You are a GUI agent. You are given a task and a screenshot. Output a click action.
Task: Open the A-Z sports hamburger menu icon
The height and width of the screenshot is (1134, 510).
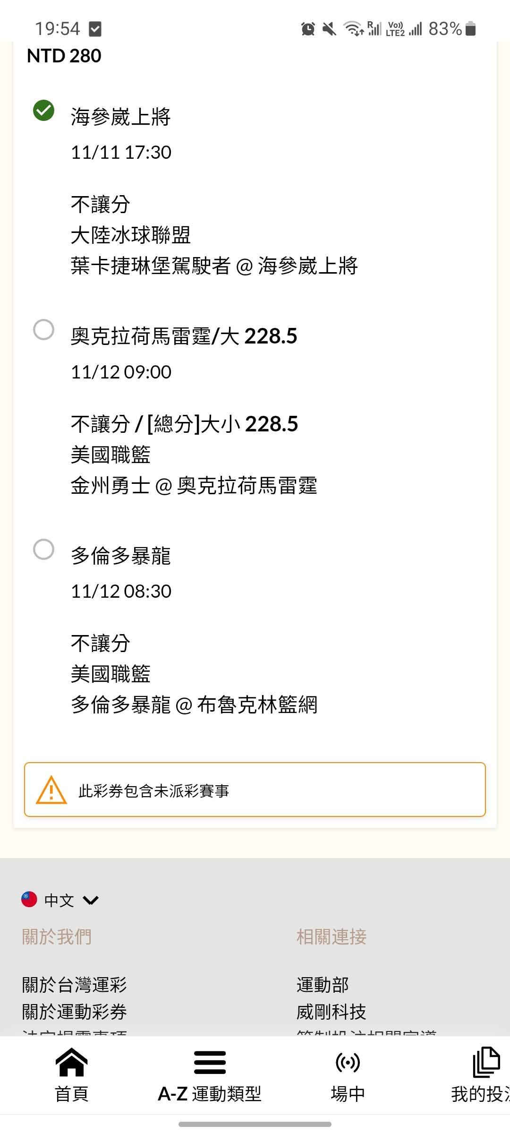pos(210,1062)
